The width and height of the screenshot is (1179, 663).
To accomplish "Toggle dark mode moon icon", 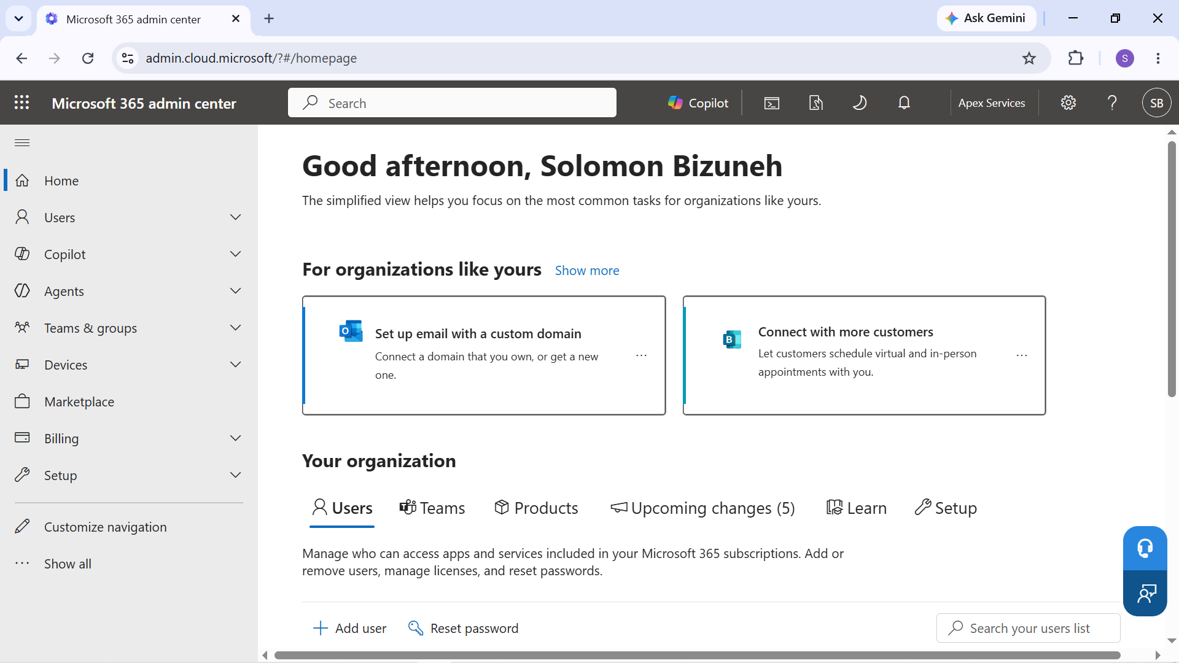I will click(860, 103).
